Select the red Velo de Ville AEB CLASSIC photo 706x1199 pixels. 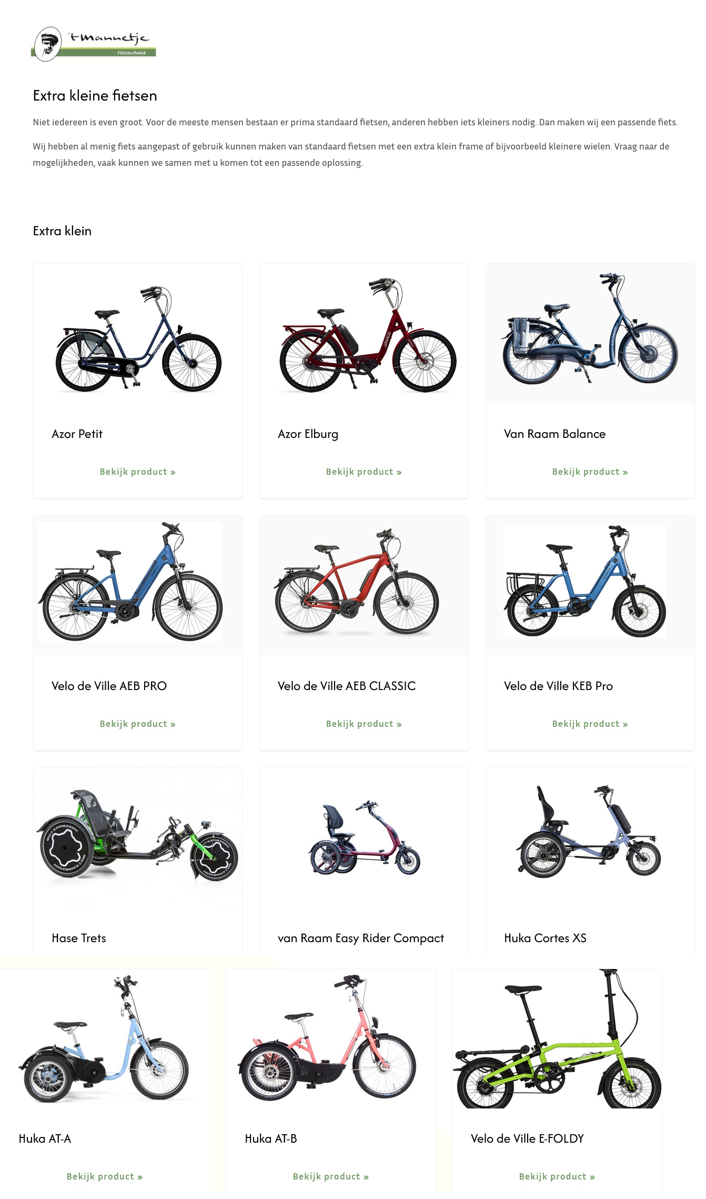click(364, 585)
